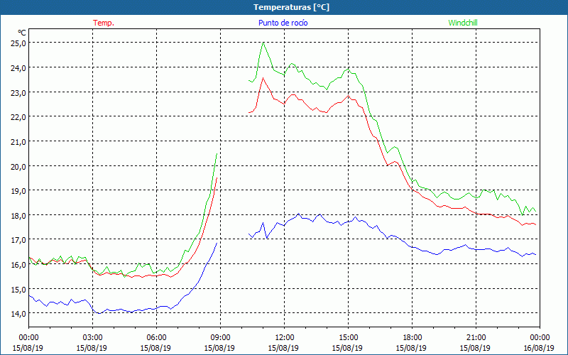Click the 09:00 time axis label
This screenshot has height=355, width=568.
tap(220, 338)
